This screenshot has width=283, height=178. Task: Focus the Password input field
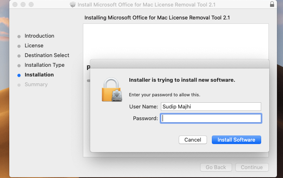pos(211,118)
